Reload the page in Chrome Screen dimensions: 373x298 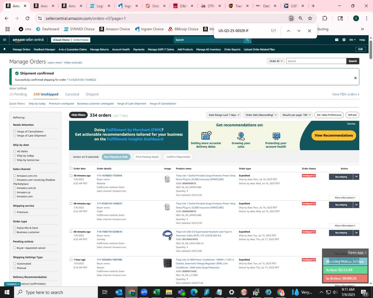tap(27, 18)
